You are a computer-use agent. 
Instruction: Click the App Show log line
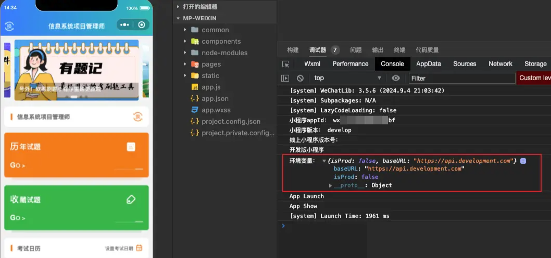[x=303, y=206]
